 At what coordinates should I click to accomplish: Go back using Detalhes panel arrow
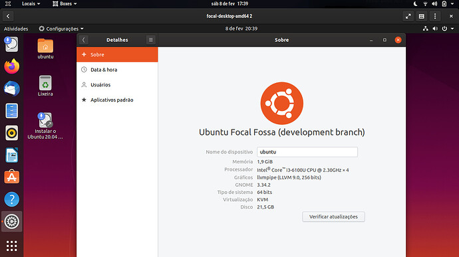coord(83,40)
